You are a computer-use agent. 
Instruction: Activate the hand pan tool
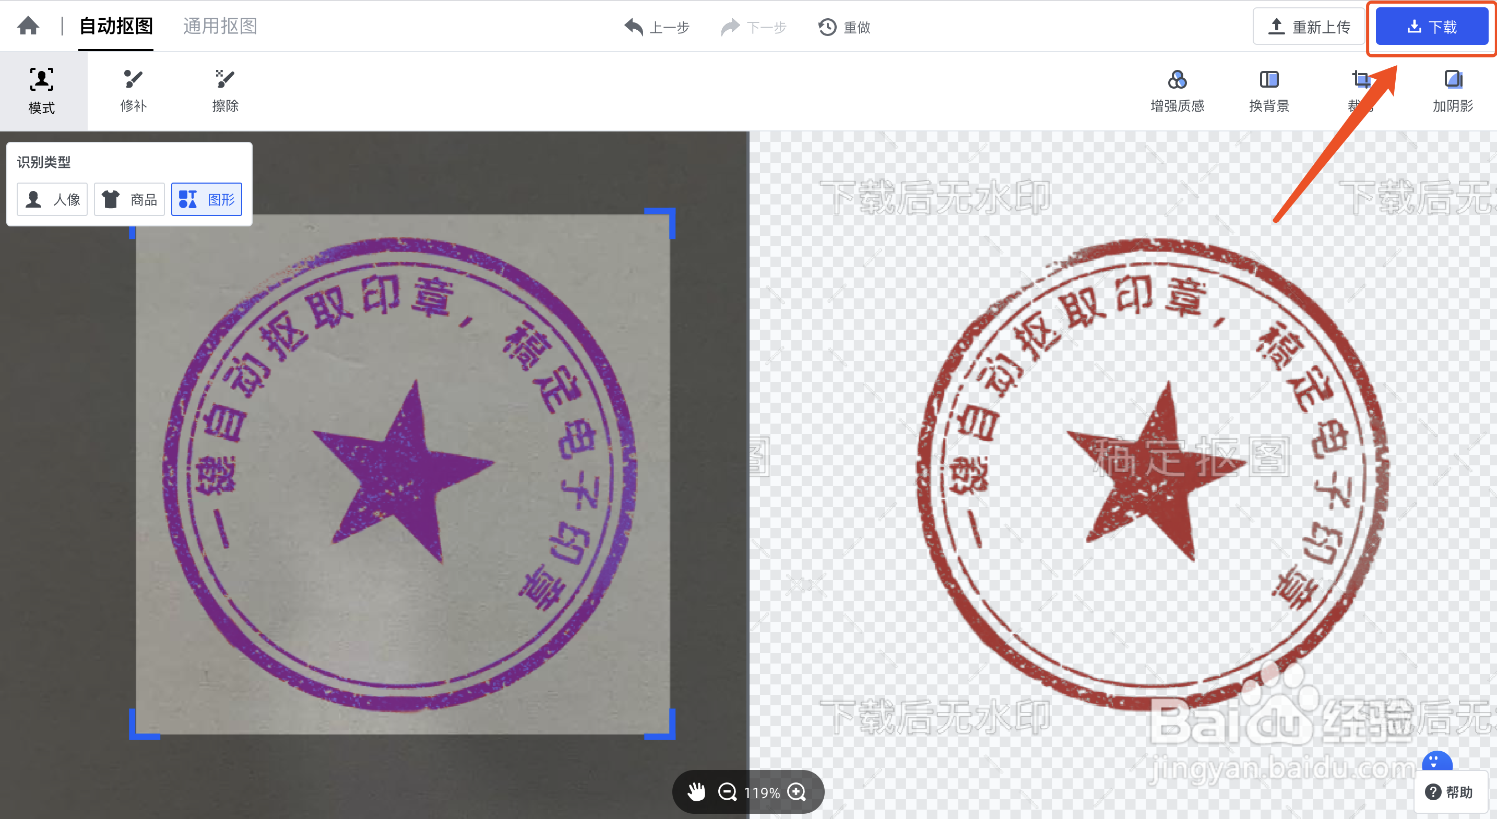[696, 792]
